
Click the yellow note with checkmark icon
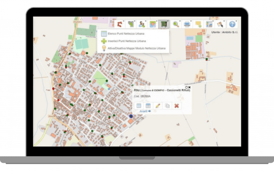198,24
